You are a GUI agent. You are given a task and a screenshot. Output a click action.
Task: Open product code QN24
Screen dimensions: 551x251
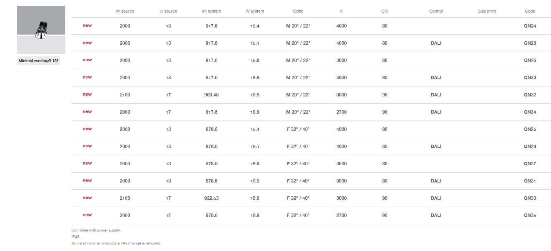[530, 26]
